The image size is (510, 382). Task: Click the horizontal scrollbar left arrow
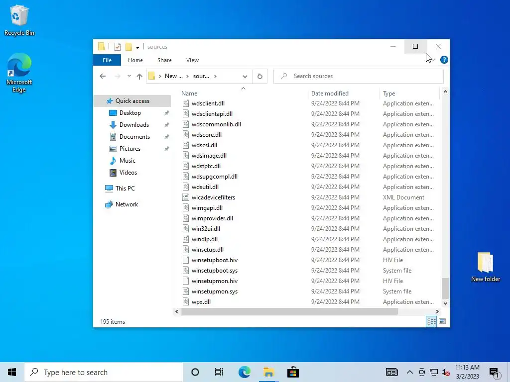[177, 311]
